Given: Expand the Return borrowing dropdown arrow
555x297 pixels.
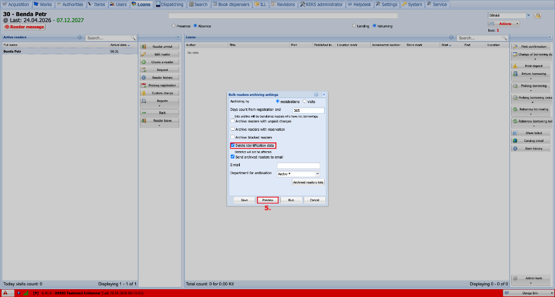Looking at the screenshot, I should coord(531,79).
